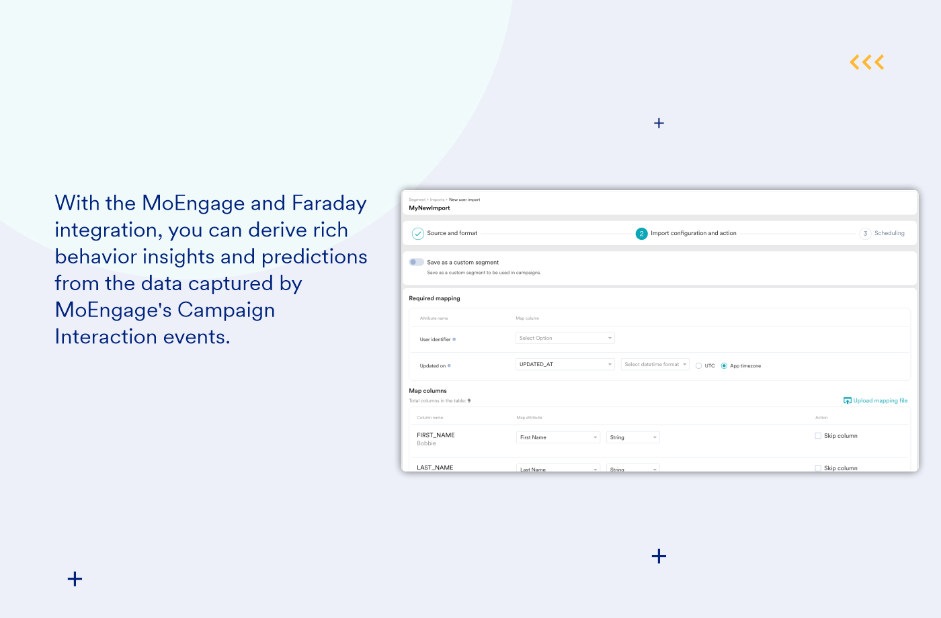Click the MyNewImport title
The image size is (941, 618).
coord(429,208)
